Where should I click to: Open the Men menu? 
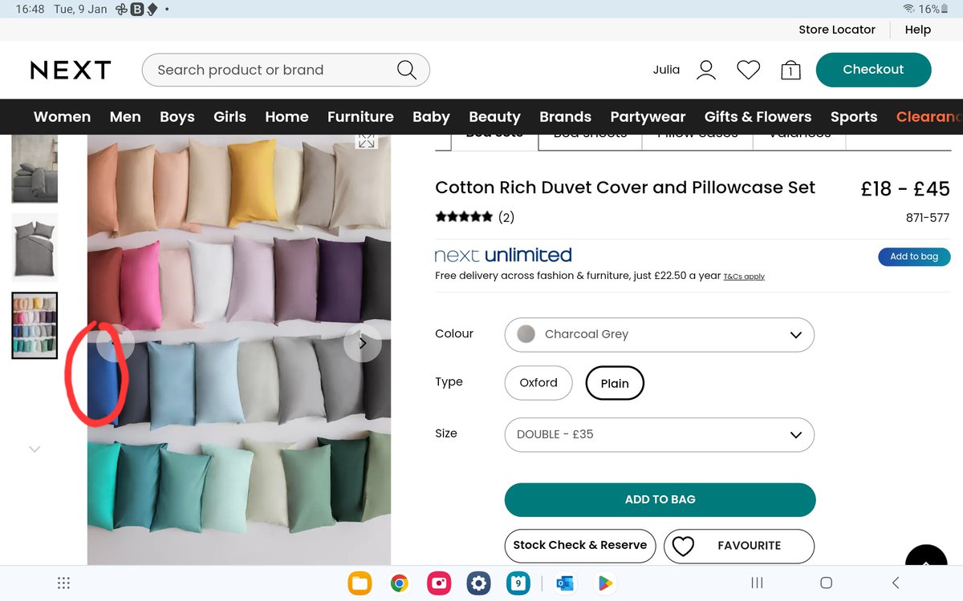pyautogui.click(x=125, y=117)
